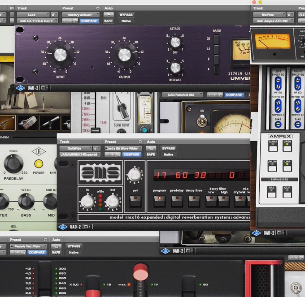Image resolution: width=305 pixels, height=297 pixels.
Task: Open the 'Just a Bit More Wider' preset dropdown
Action: point(123,148)
